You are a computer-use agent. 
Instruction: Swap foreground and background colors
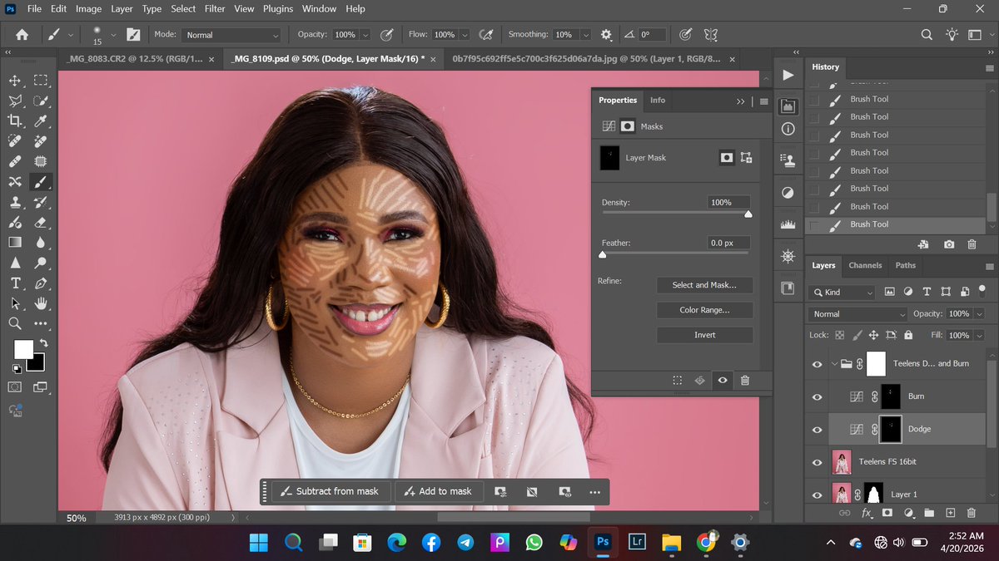tap(43, 342)
